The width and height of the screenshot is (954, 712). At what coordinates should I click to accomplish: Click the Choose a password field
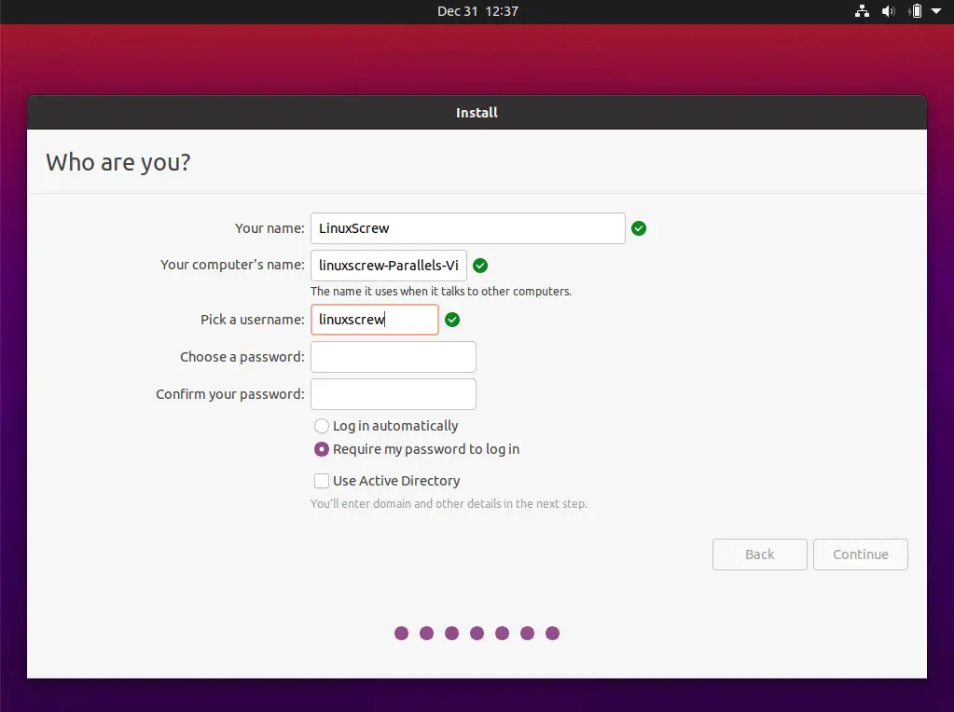click(x=393, y=357)
